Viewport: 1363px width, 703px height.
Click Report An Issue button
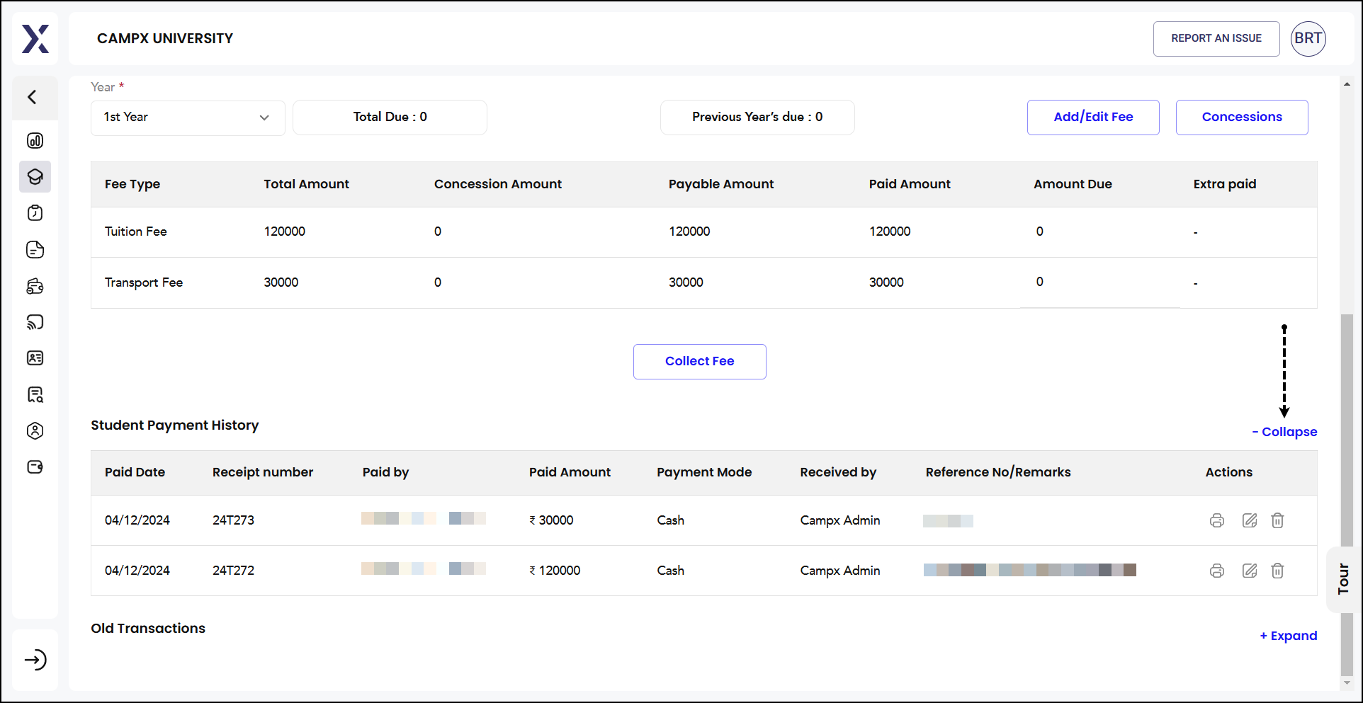click(1216, 38)
